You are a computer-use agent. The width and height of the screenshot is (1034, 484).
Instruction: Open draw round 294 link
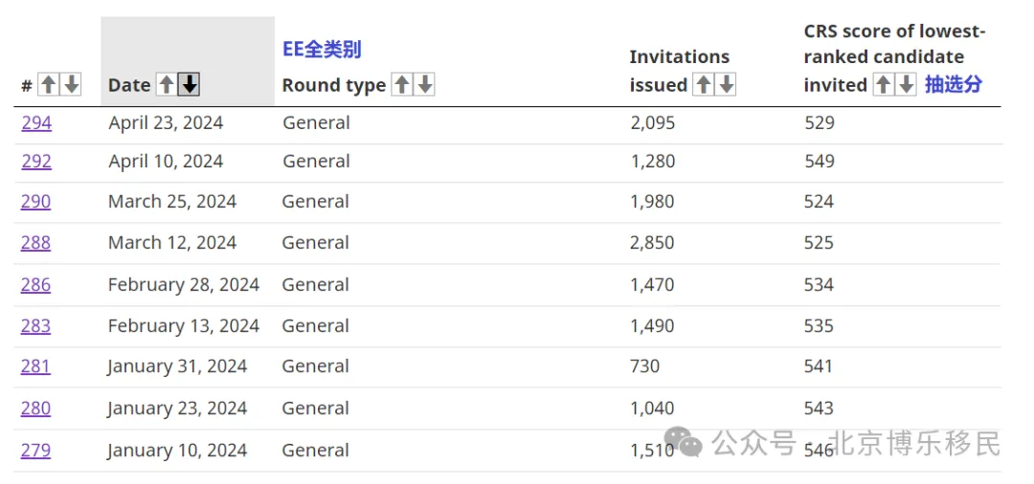click(36, 123)
